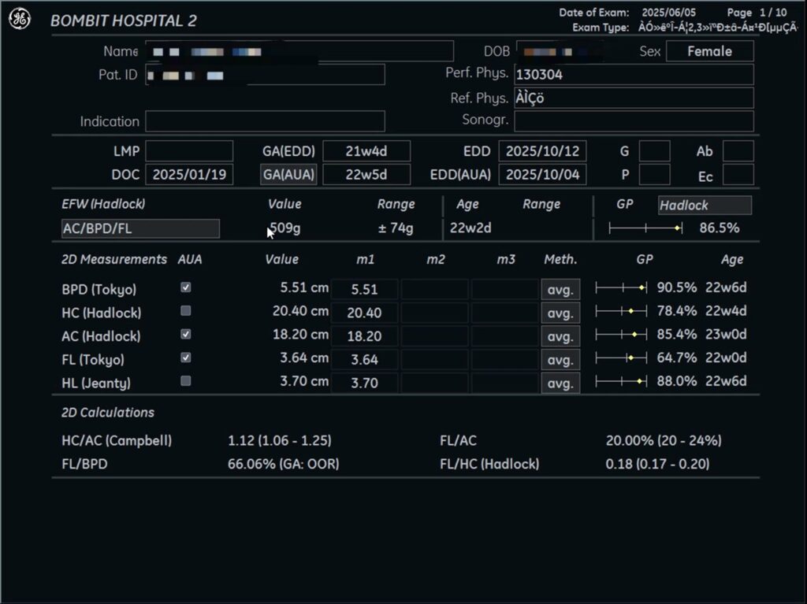Enable the HC (Hadlock) AUA checkbox
The image size is (807, 604).
[186, 311]
